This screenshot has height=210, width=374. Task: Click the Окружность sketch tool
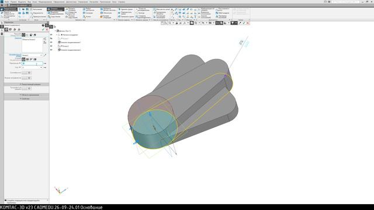[x=37, y=13]
